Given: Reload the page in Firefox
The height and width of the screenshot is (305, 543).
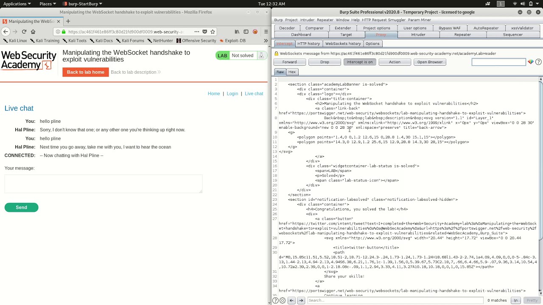Looking at the screenshot, I should coord(24,31).
